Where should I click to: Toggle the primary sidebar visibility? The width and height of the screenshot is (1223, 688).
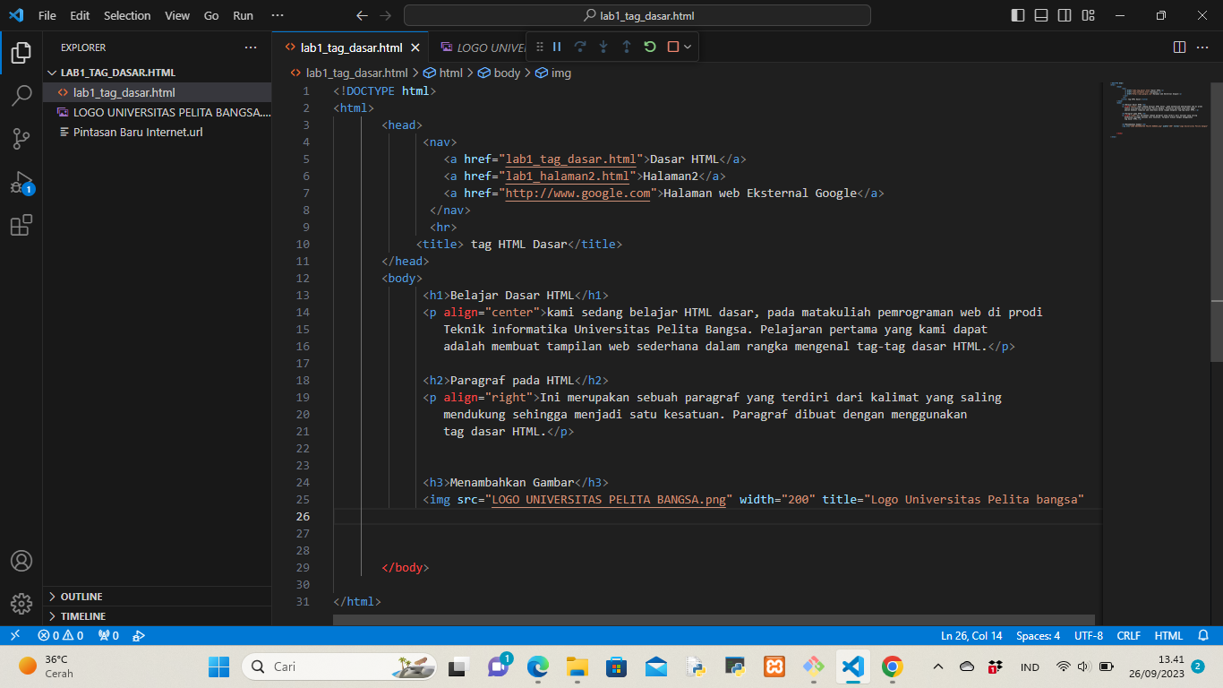pyautogui.click(x=1017, y=15)
